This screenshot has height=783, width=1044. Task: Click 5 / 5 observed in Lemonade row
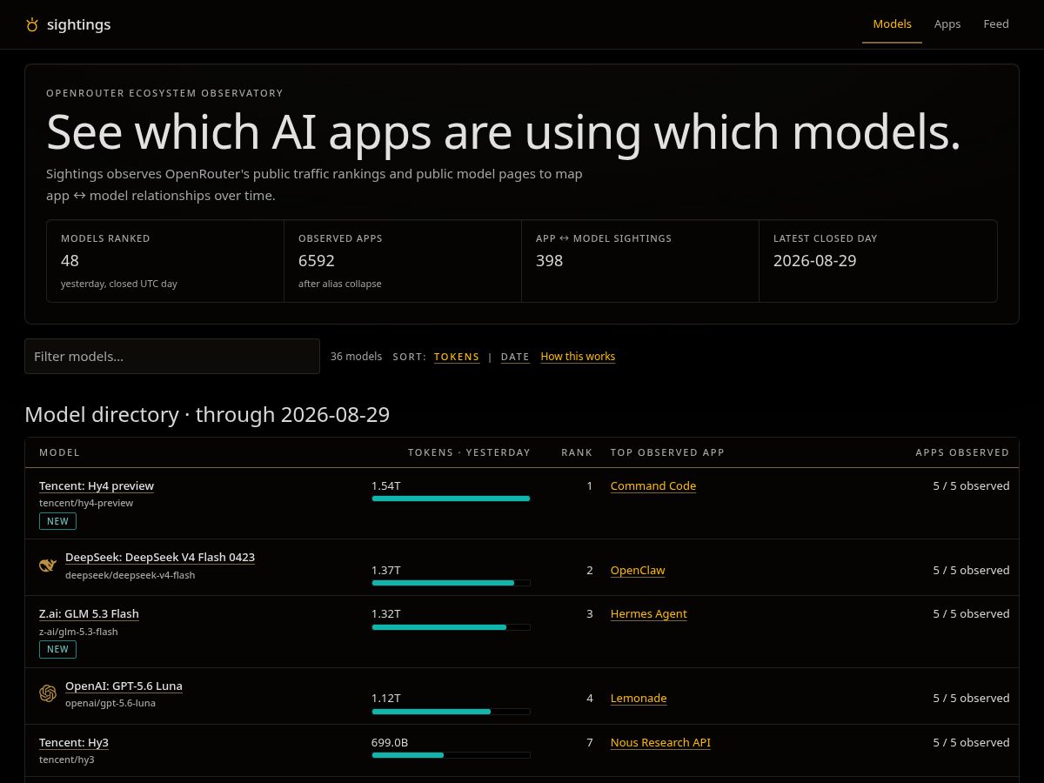click(x=971, y=698)
